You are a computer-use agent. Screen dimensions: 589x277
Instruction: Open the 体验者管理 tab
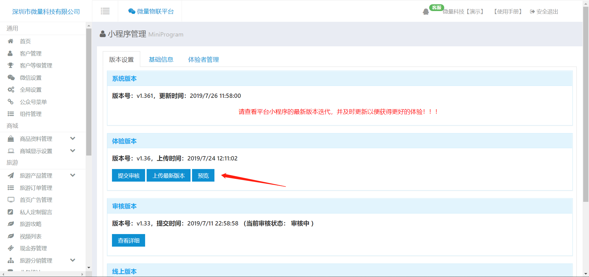(x=203, y=60)
